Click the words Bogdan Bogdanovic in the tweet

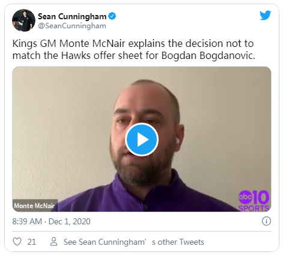[208, 55]
